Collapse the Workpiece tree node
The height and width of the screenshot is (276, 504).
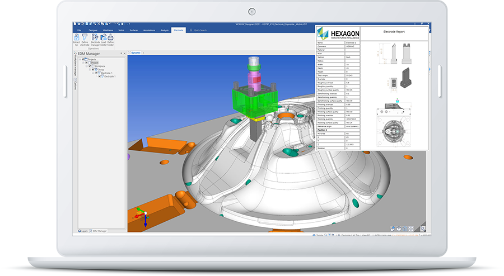click(86, 66)
